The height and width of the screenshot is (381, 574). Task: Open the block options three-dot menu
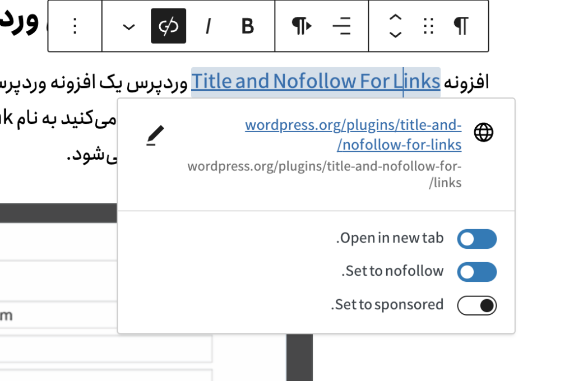[x=75, y=26]
